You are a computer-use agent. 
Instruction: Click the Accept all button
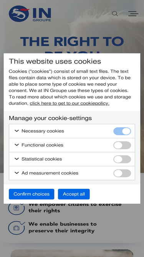coord(74,194)
